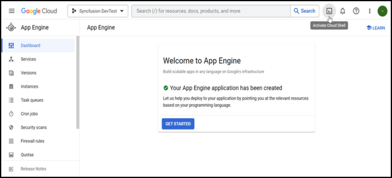Click the Quotas sidebar icon

[x=11, y=155]
